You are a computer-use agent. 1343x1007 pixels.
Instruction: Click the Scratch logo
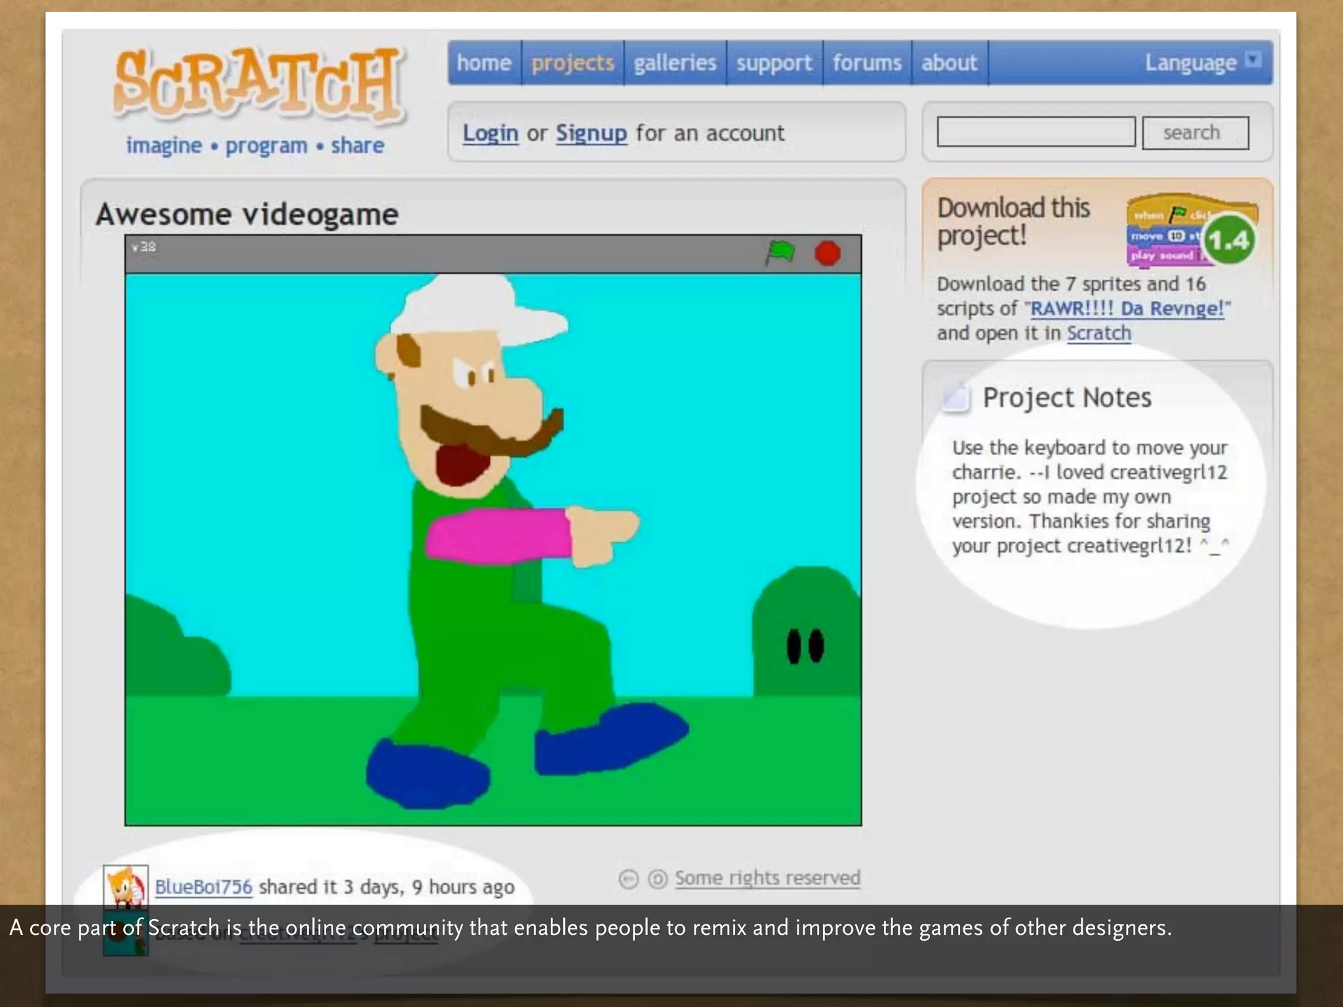pos(258,84)
